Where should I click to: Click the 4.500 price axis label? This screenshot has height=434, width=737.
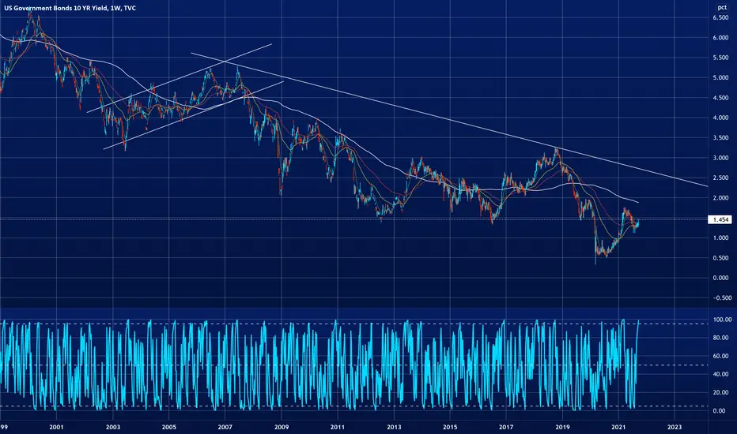coord(720,98)
